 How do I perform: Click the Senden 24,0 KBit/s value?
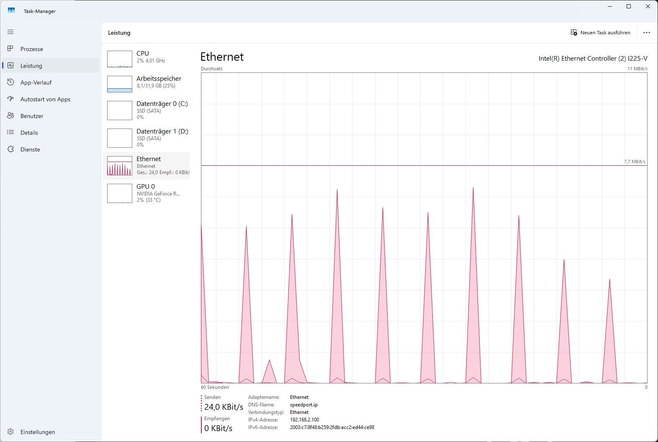coord(224,407)
